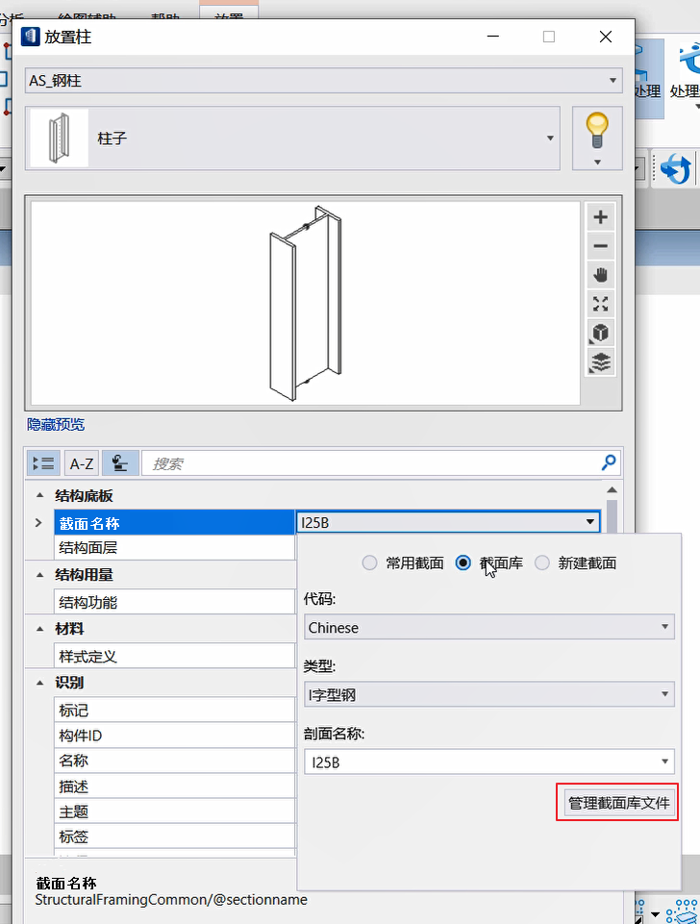Click the light bulb icon
This screenshot has height=924, width=700.
point(597,131)
